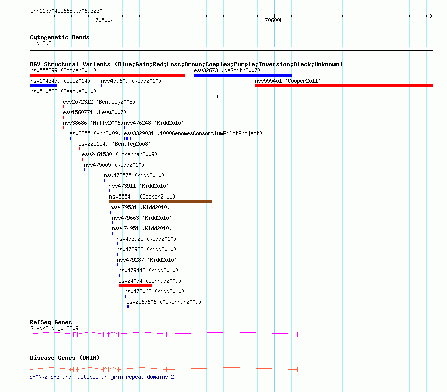447x392 pixels.
Task: Click the '70600k' ruler label
Action: [x=274, y=20]
